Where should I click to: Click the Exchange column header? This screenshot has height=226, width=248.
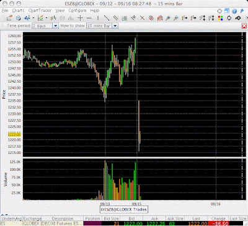(32, 219)
